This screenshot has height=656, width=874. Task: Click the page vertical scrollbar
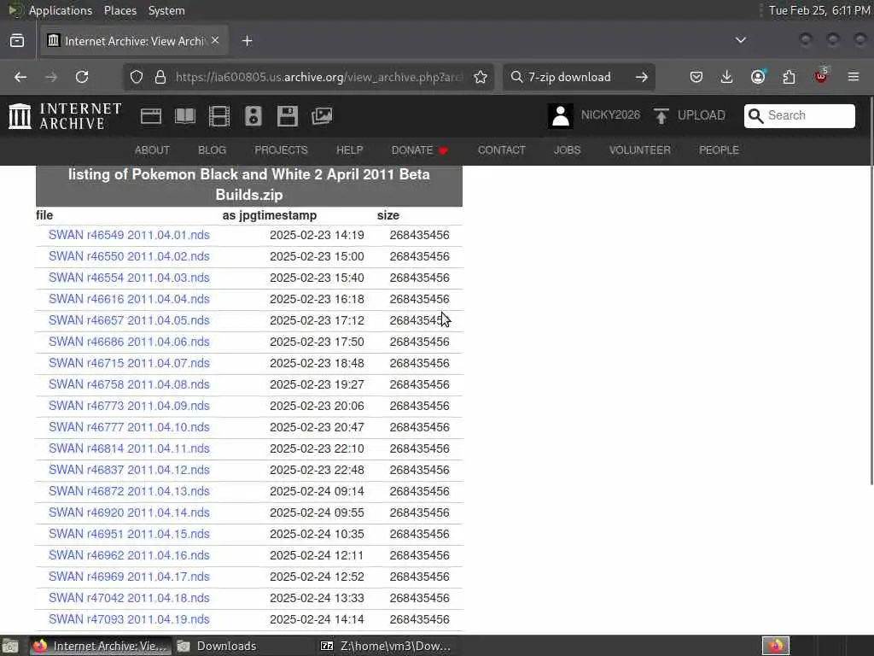[871, 290]
